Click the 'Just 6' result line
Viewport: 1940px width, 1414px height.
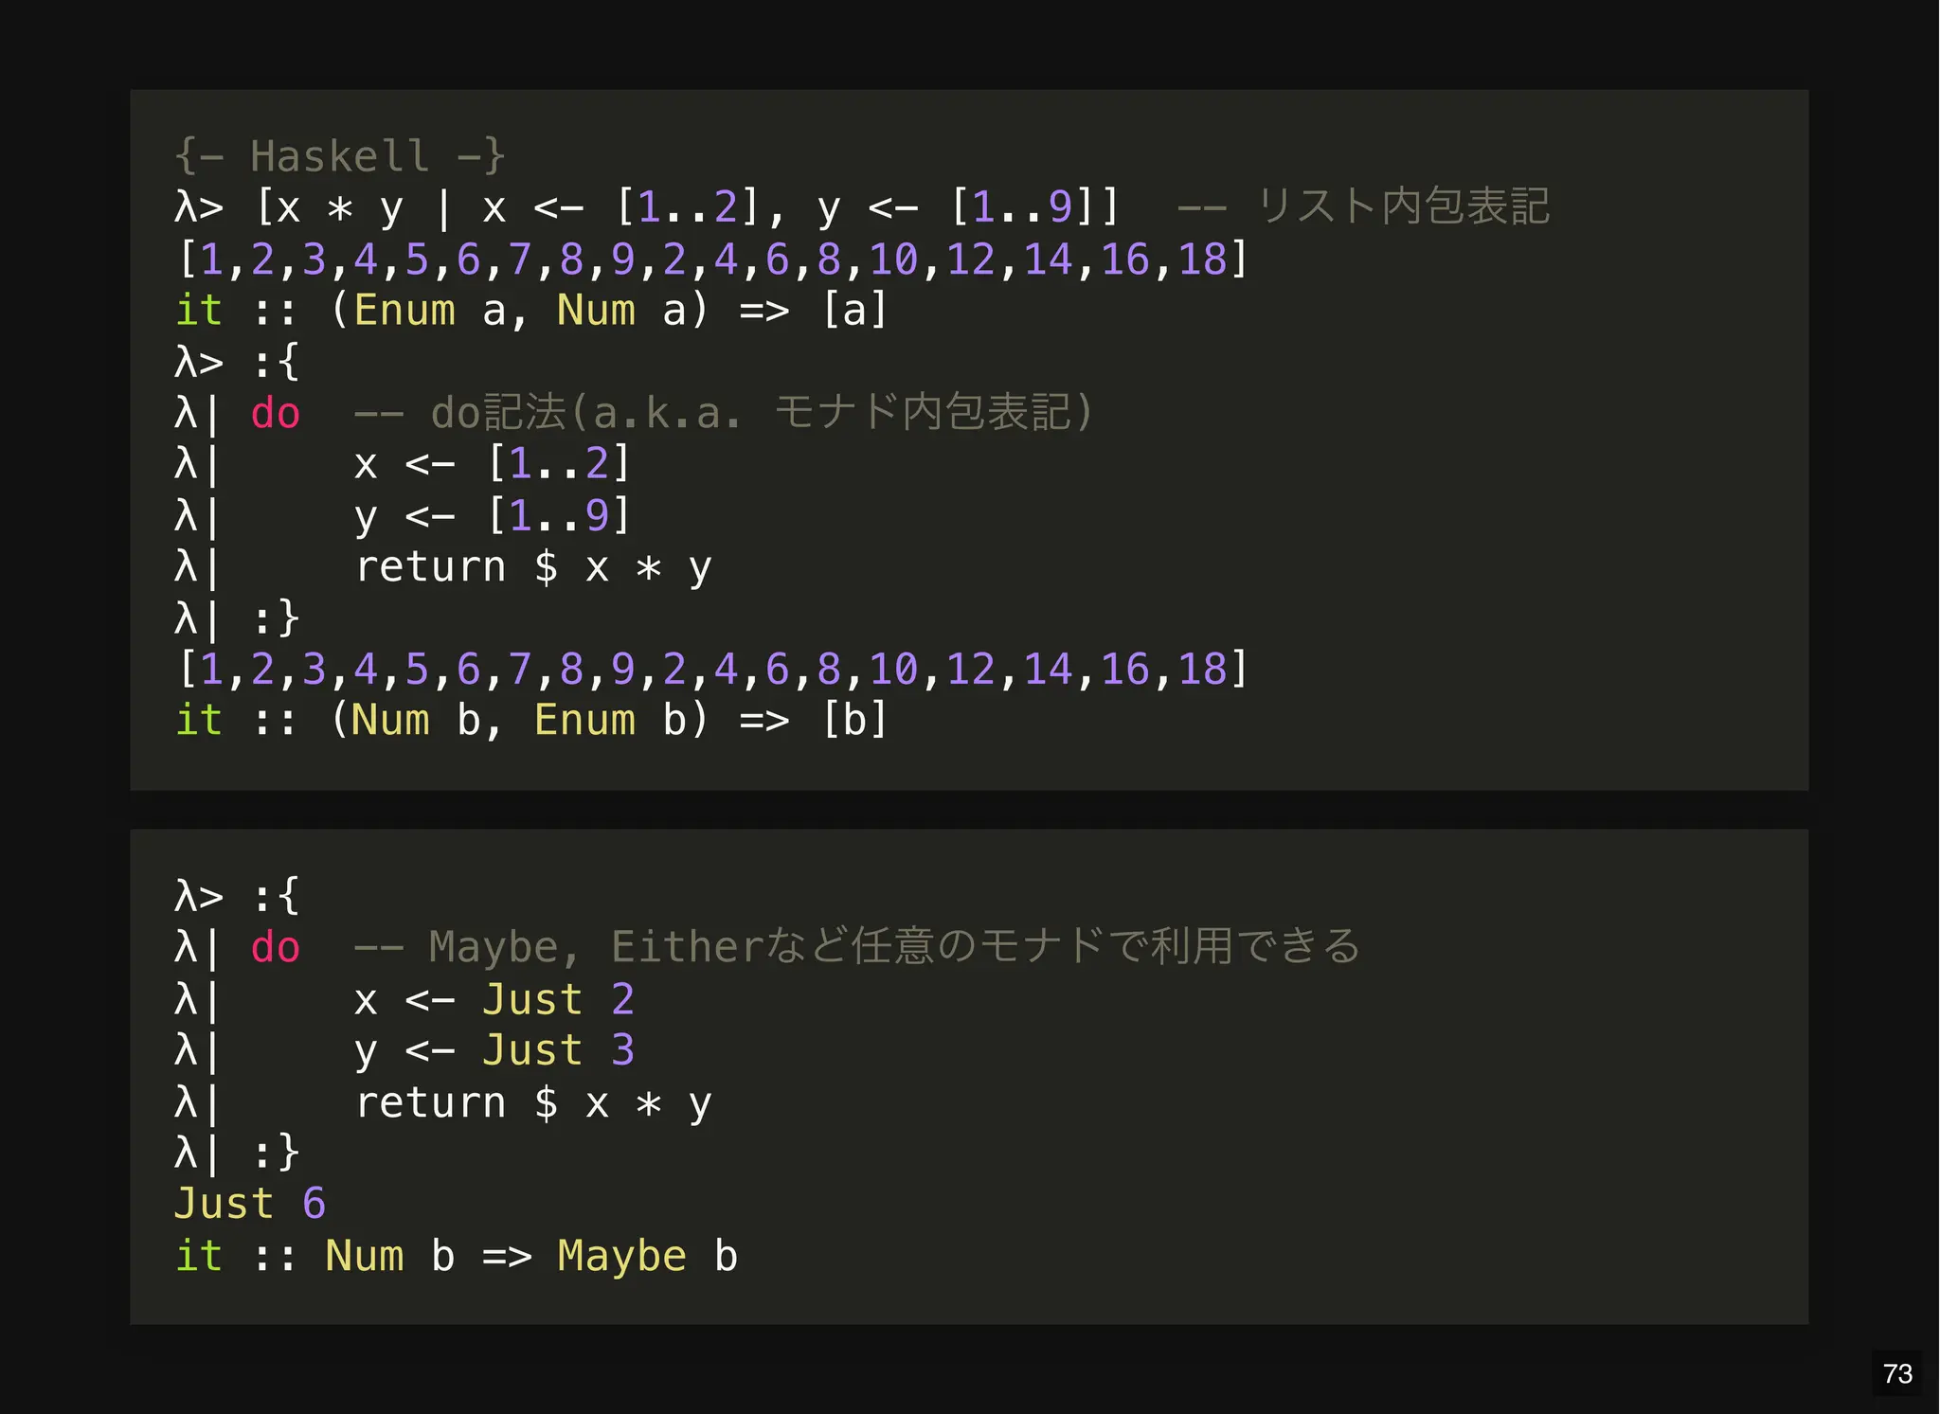click(250, 1204)
